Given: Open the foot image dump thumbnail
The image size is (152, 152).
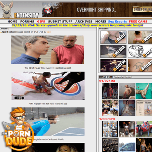Looking at the screenshot, I should click(x=144, y=91).
